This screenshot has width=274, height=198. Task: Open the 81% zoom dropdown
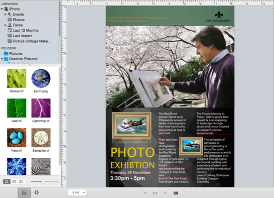(x=77, y=193)
